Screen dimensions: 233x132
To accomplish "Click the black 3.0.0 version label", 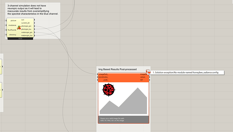I will (20, 38).
